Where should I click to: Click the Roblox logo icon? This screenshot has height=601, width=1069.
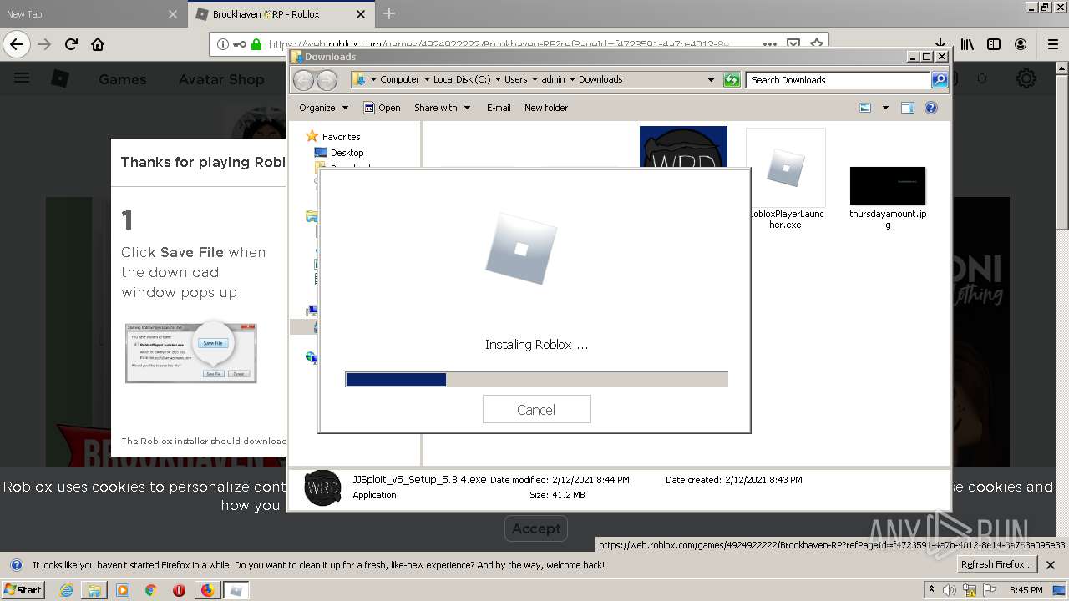[60, 78]
